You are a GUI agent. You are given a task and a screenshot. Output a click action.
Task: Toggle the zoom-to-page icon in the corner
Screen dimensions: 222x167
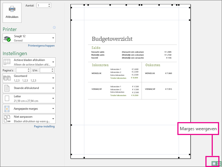219,163
